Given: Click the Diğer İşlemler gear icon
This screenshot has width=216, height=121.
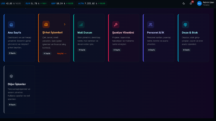Looking at the screenshot, I should 11,76.
